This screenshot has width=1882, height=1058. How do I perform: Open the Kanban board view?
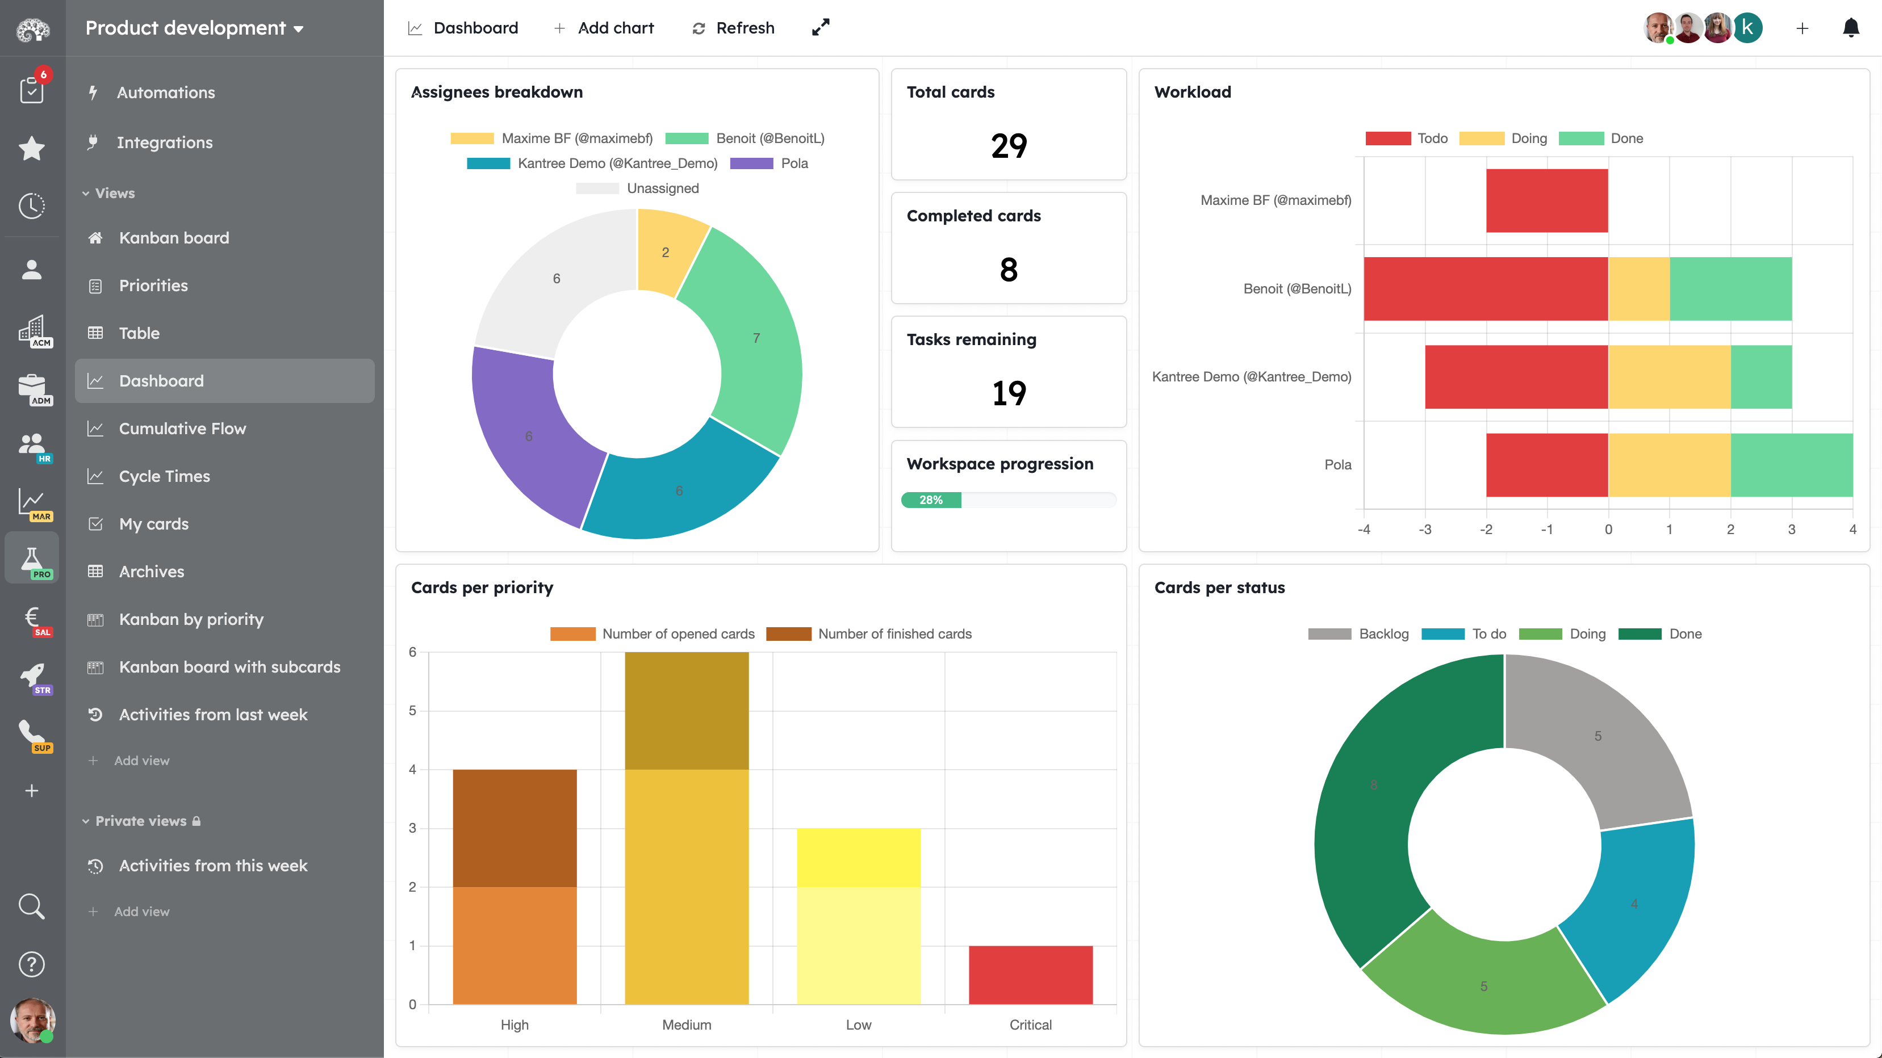tap(173, 237)
